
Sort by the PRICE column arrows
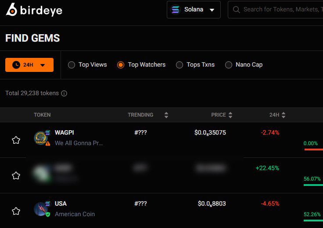[x=230, y=115]
